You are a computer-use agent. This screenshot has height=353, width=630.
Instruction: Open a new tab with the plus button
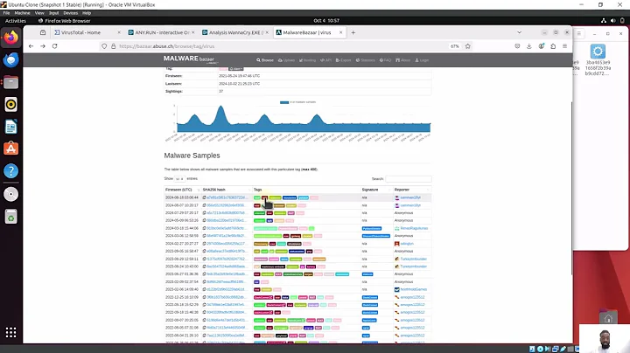(353, 32)
